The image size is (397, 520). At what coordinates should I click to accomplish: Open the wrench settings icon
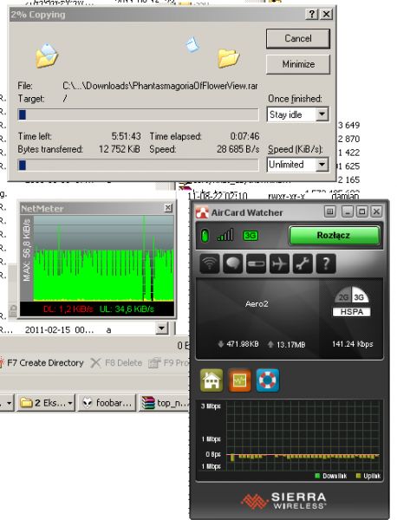pyautogui.click(x=303, y=264)
